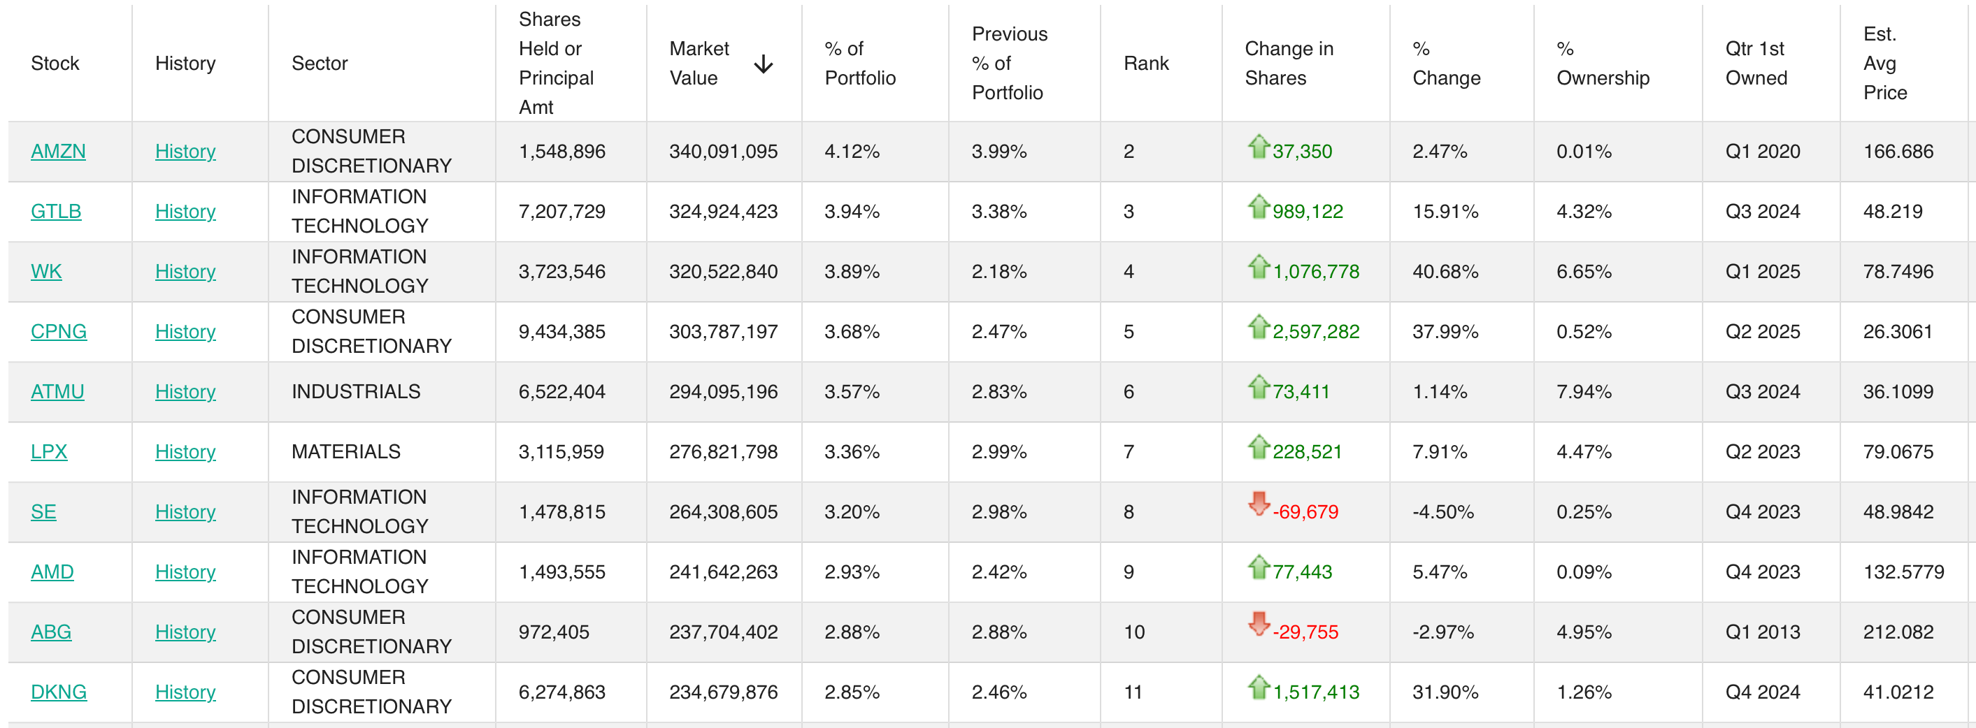View History for DKNG

point(185,692)
